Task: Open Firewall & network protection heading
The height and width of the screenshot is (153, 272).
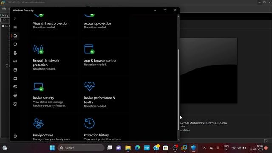Action: 46,63
